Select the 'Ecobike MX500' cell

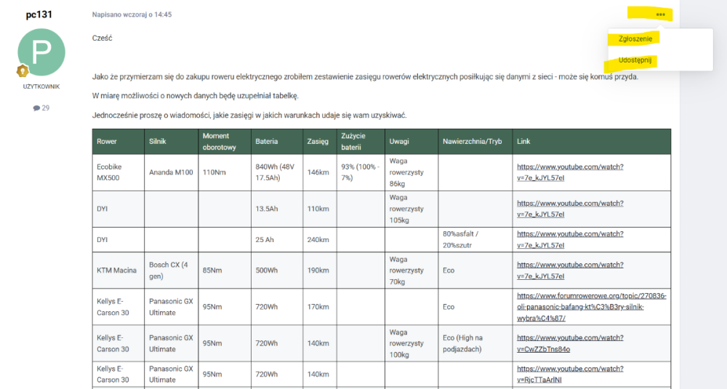(119, 172)
